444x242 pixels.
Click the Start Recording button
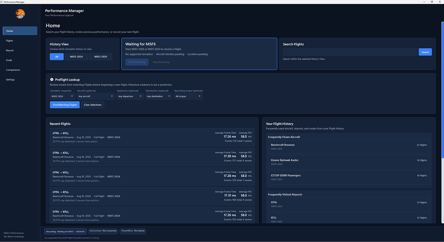coord(137,62)
